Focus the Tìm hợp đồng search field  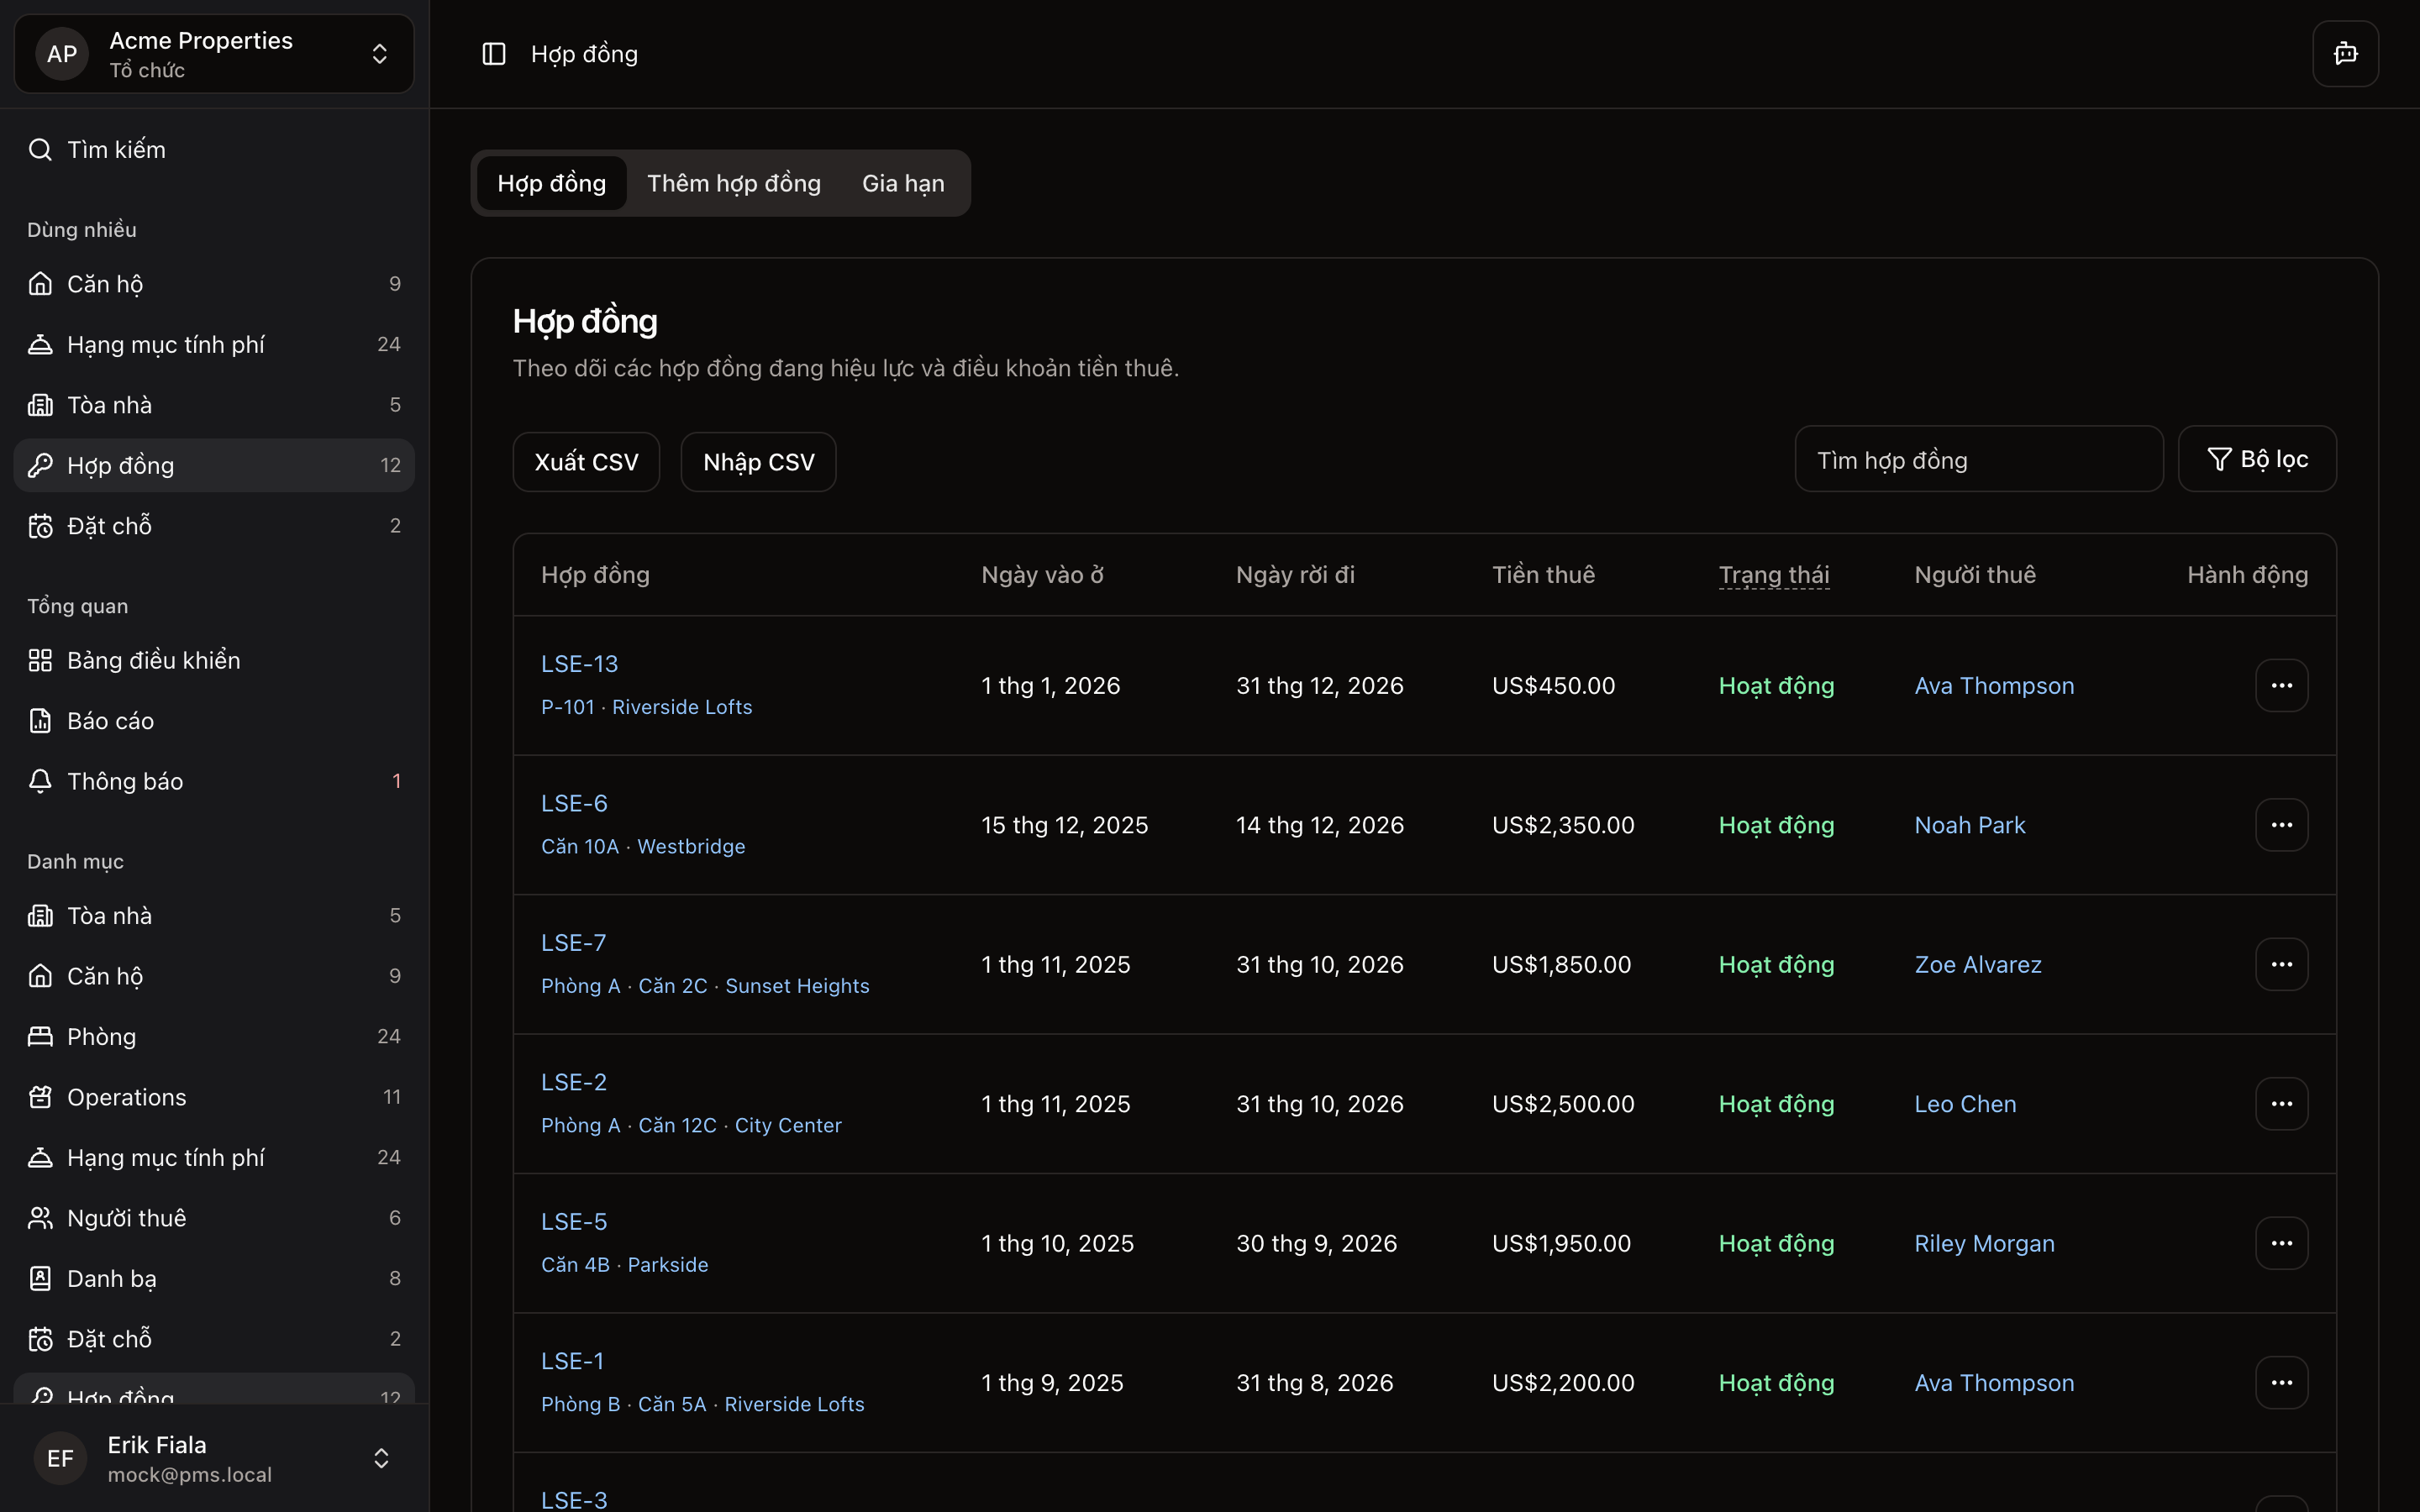click(x=1978, y=460)
